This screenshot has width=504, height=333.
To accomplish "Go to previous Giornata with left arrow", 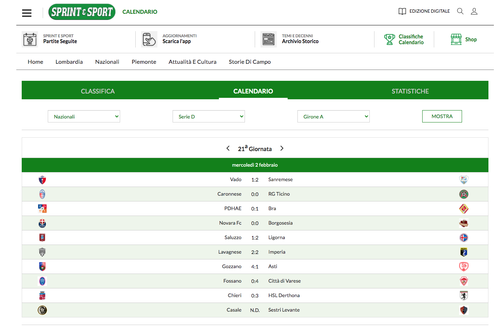I will coord(228,148).
